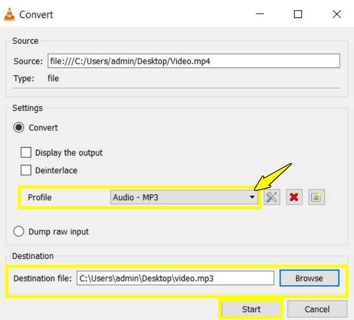
Task: Enable the Deinterlace checkbox
Action: coord(26,170)
